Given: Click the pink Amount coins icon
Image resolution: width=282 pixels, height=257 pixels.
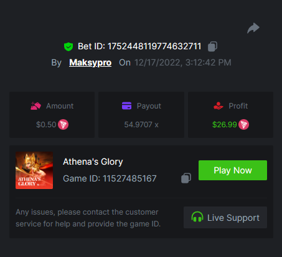Looking at the screenshot, I should [x=35, y=106].
